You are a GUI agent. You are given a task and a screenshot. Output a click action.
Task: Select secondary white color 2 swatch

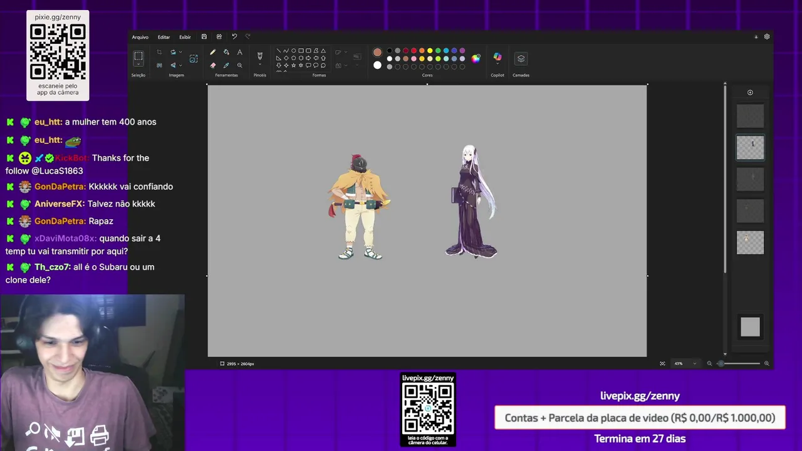pyautogui.click(x=377, y=65)
